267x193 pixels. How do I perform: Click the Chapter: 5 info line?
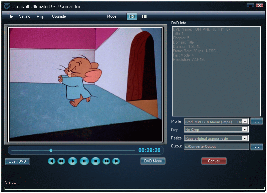(x=181, y=38)
